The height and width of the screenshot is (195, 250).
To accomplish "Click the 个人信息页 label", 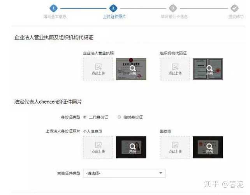I will 93,131.
